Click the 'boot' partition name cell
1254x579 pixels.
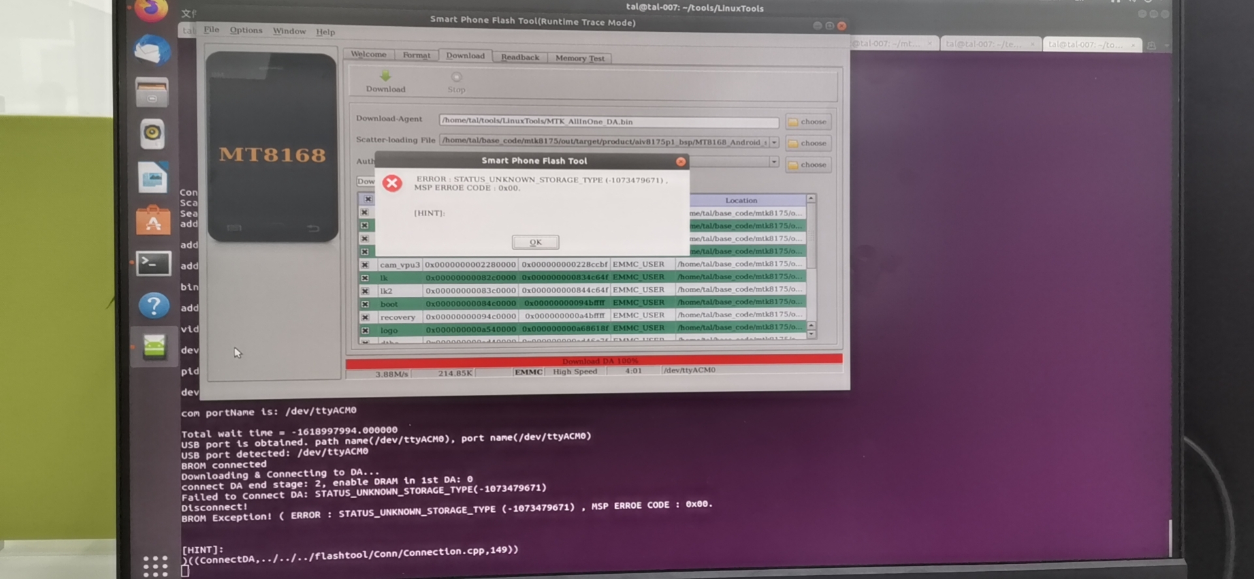400,304
